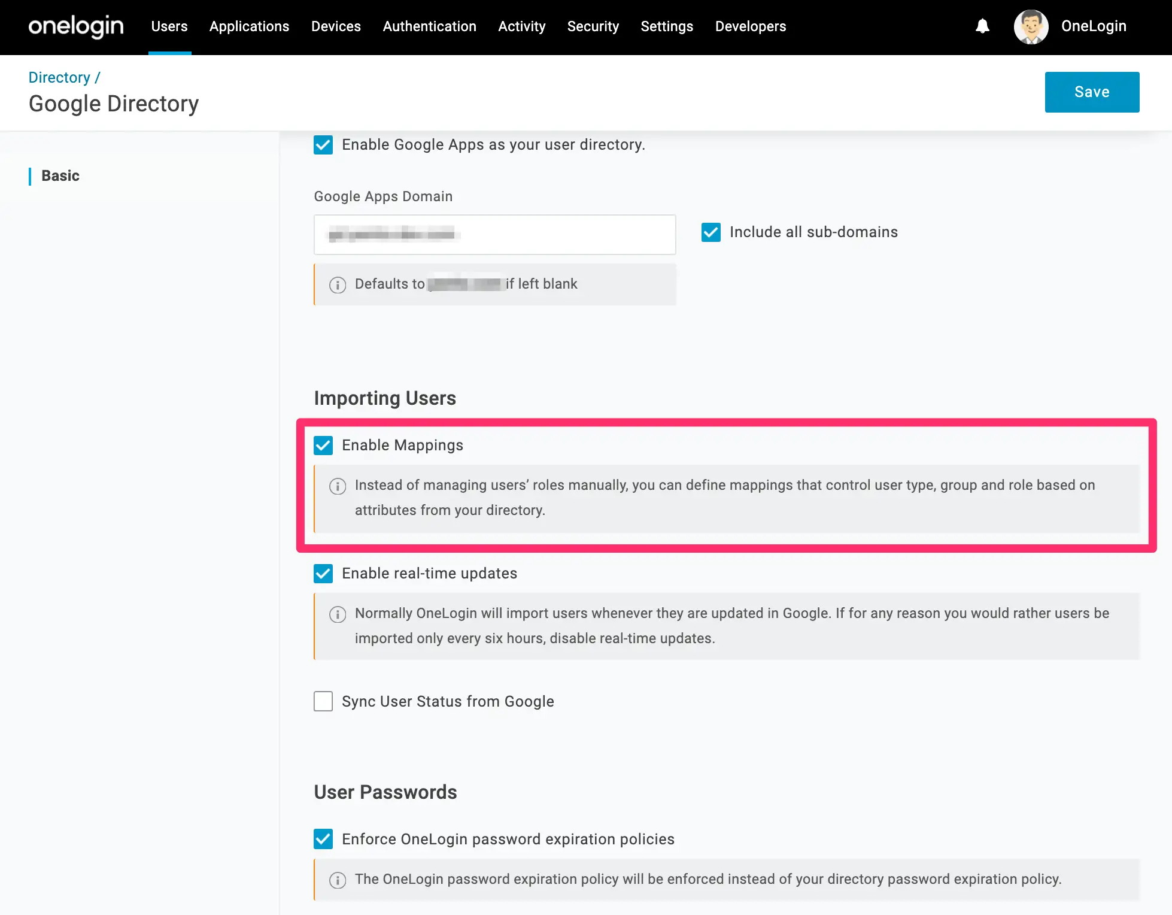Open the Users menu
This screenshot has width=1172, height=915.
point(169,26)
